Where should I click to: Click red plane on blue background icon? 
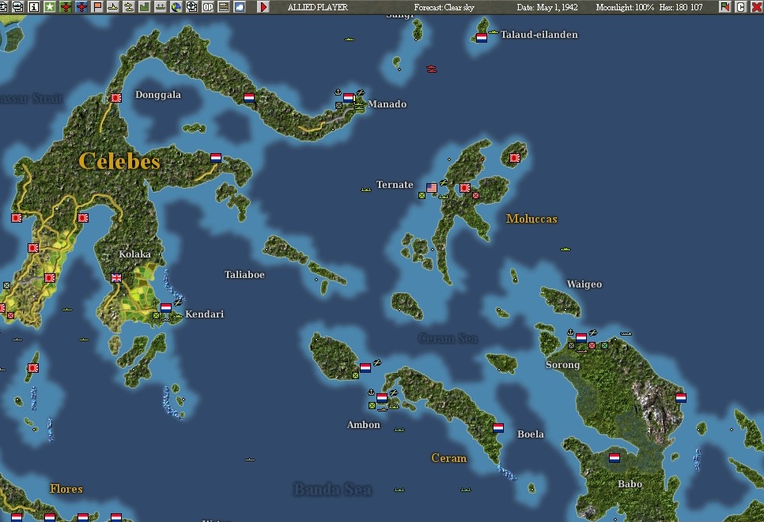point(81,7)
